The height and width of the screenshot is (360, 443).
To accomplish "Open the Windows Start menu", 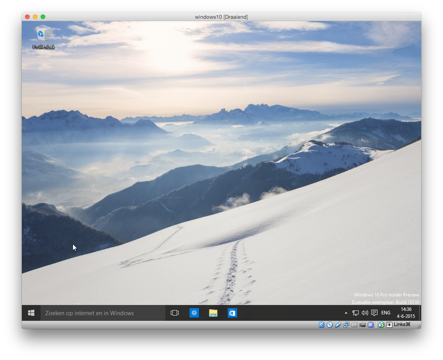I will coord(31,313).
